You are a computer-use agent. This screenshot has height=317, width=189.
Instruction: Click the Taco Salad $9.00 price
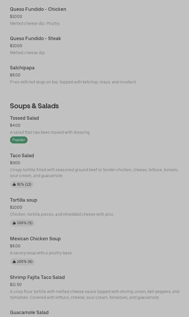click(15, 163)
